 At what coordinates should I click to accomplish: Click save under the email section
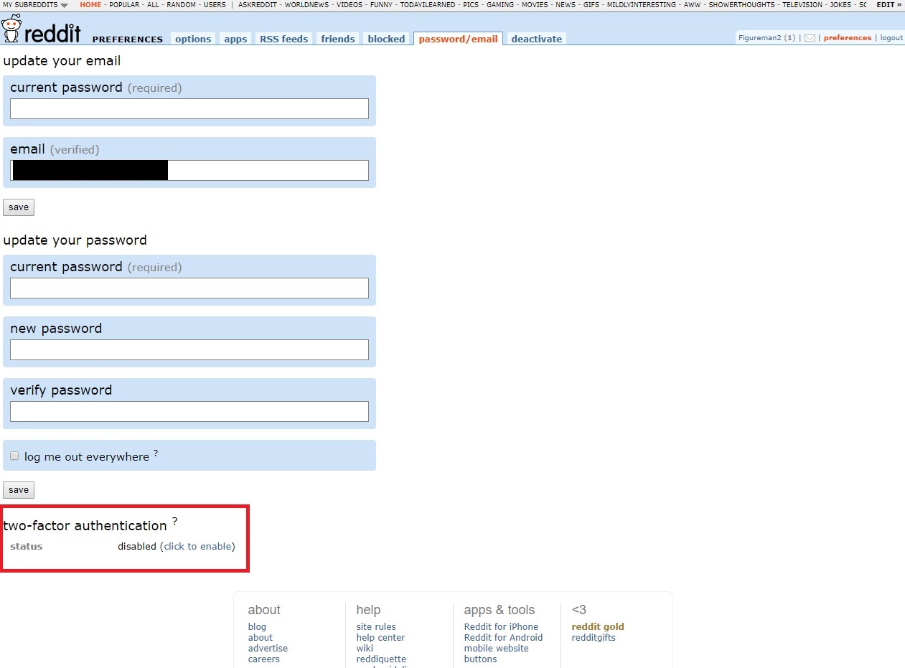(x=19, y=207)
